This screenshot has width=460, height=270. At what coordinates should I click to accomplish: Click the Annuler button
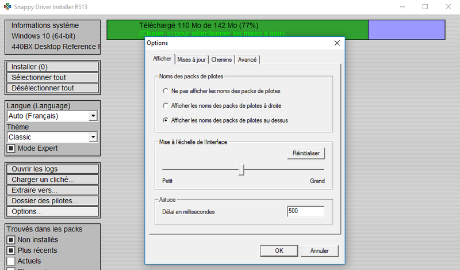coord(319,251)
